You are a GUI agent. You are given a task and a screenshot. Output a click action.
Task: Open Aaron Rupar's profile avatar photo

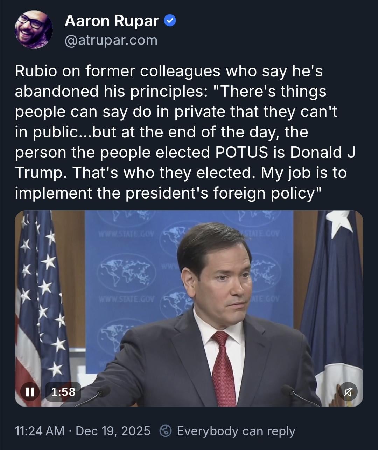[x=34, y=29]
